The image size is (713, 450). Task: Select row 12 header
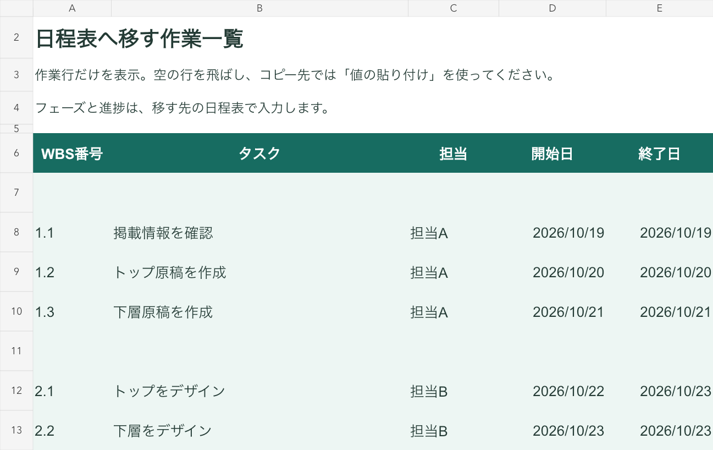(16, 391)
